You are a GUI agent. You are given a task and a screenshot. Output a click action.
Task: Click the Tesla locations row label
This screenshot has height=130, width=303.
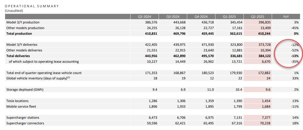[17, 101]
